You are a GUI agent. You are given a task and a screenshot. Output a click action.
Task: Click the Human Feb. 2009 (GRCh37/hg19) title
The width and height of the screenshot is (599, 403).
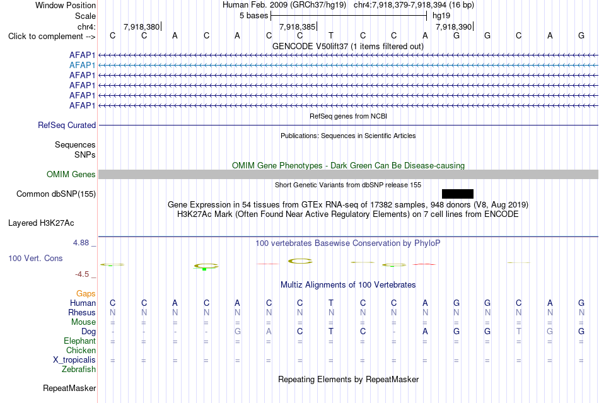(284, 5)
